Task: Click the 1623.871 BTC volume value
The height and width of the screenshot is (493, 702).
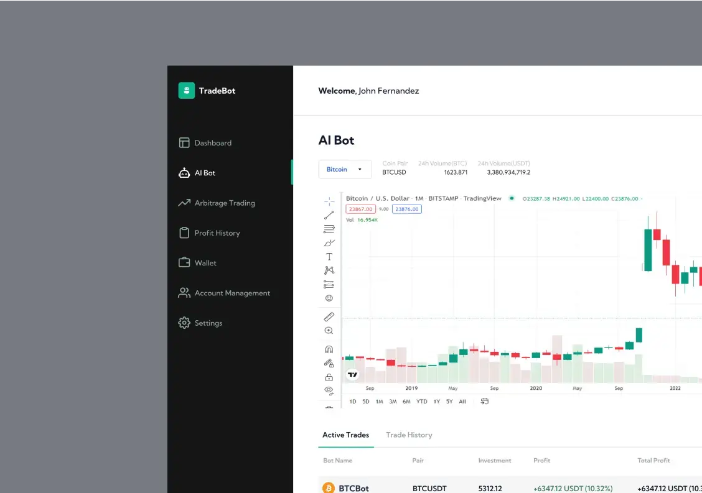Action: coord(456,172)
